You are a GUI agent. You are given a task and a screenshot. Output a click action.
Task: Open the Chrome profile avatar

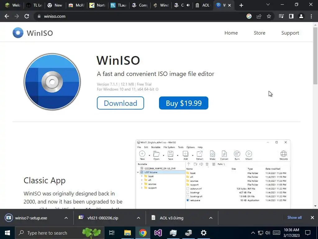(x=301, y=16)
